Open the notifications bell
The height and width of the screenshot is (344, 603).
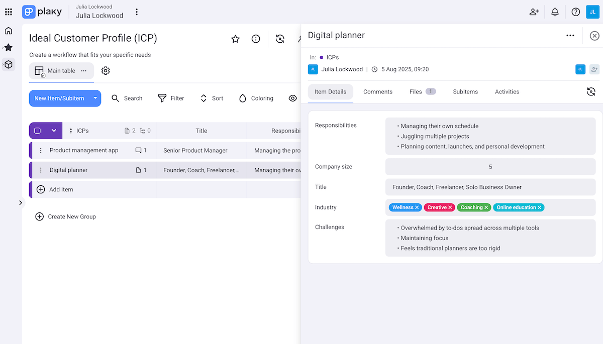tap(555, 12)
